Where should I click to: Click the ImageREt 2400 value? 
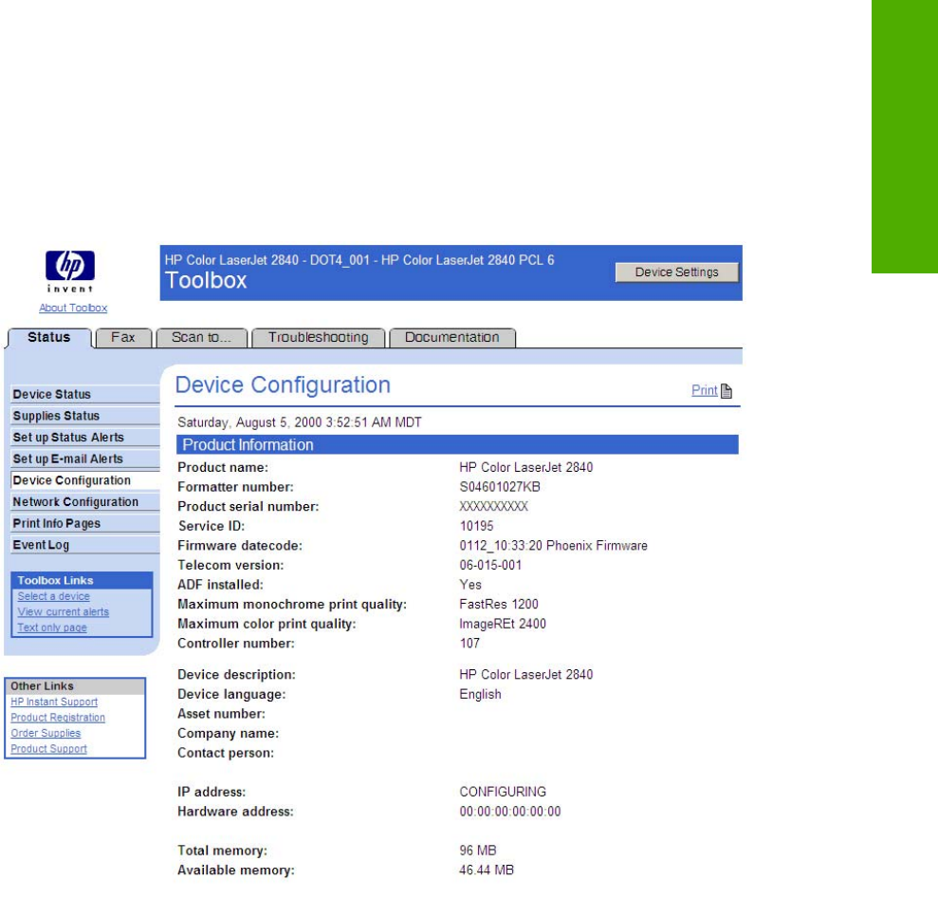[x=503, y=624]
